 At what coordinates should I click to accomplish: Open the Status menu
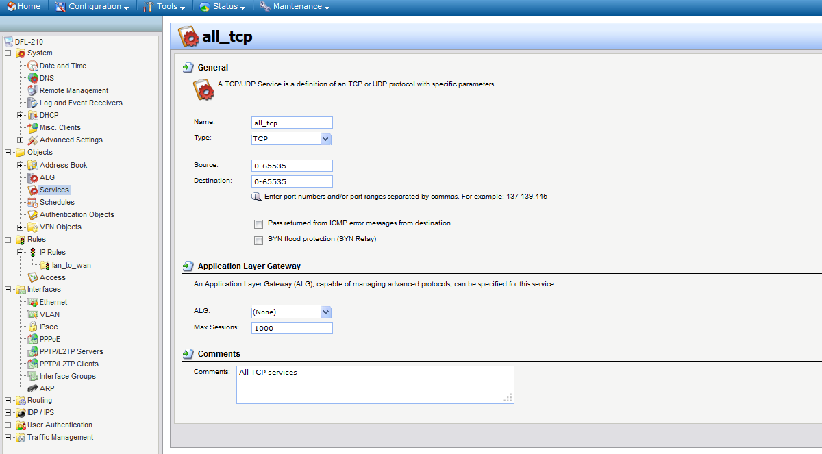click(223, 7)
